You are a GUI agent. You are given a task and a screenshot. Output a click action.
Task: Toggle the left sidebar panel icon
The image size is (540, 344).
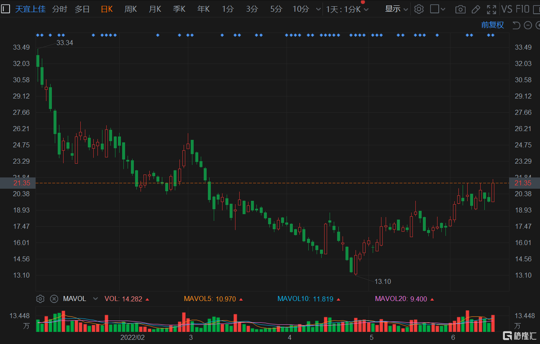coord(5,9)
